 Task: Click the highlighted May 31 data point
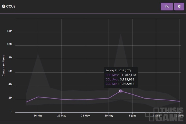click(x=121, y=91)
